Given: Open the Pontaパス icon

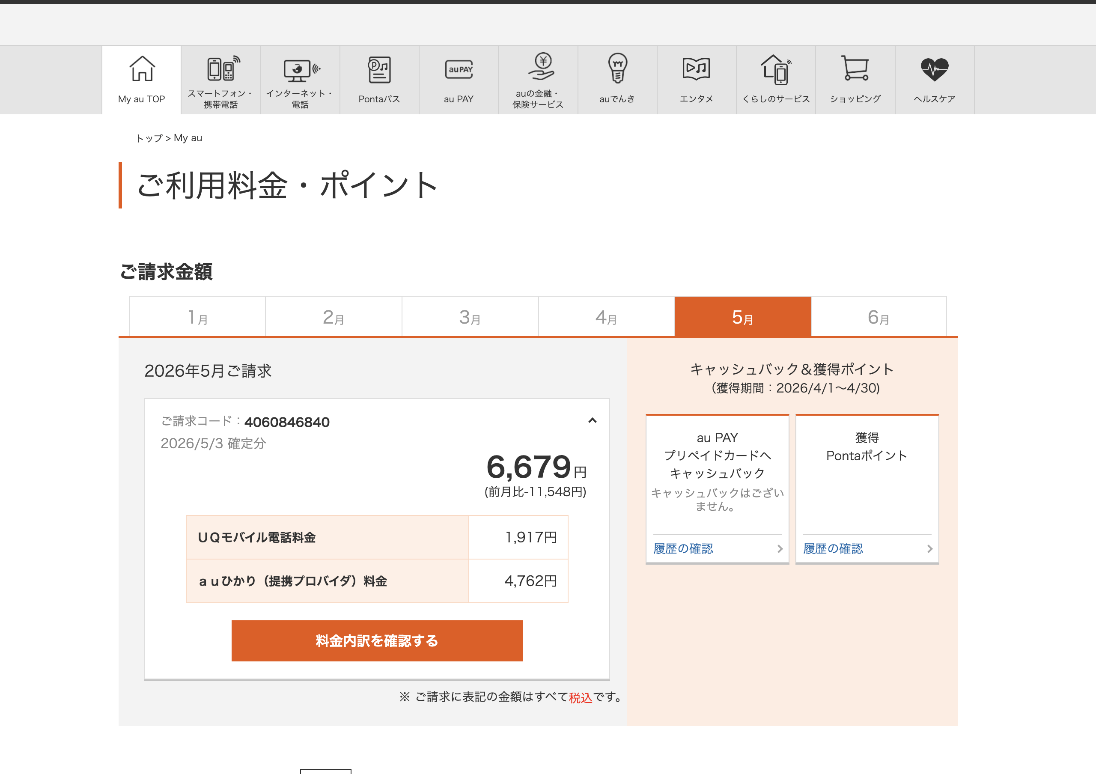Looking at the screenshot, I should click(x=379, y=70).
